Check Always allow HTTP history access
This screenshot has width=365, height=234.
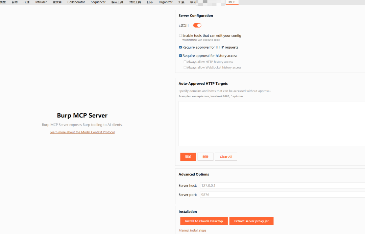[185, 62]
